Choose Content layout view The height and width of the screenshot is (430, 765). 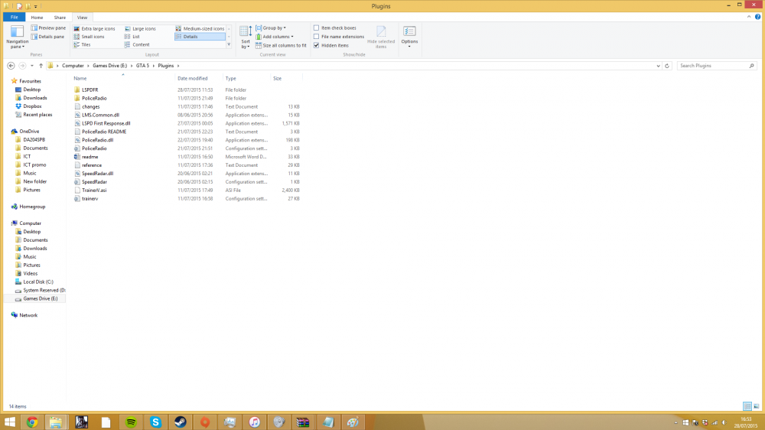tap(137, 44)
